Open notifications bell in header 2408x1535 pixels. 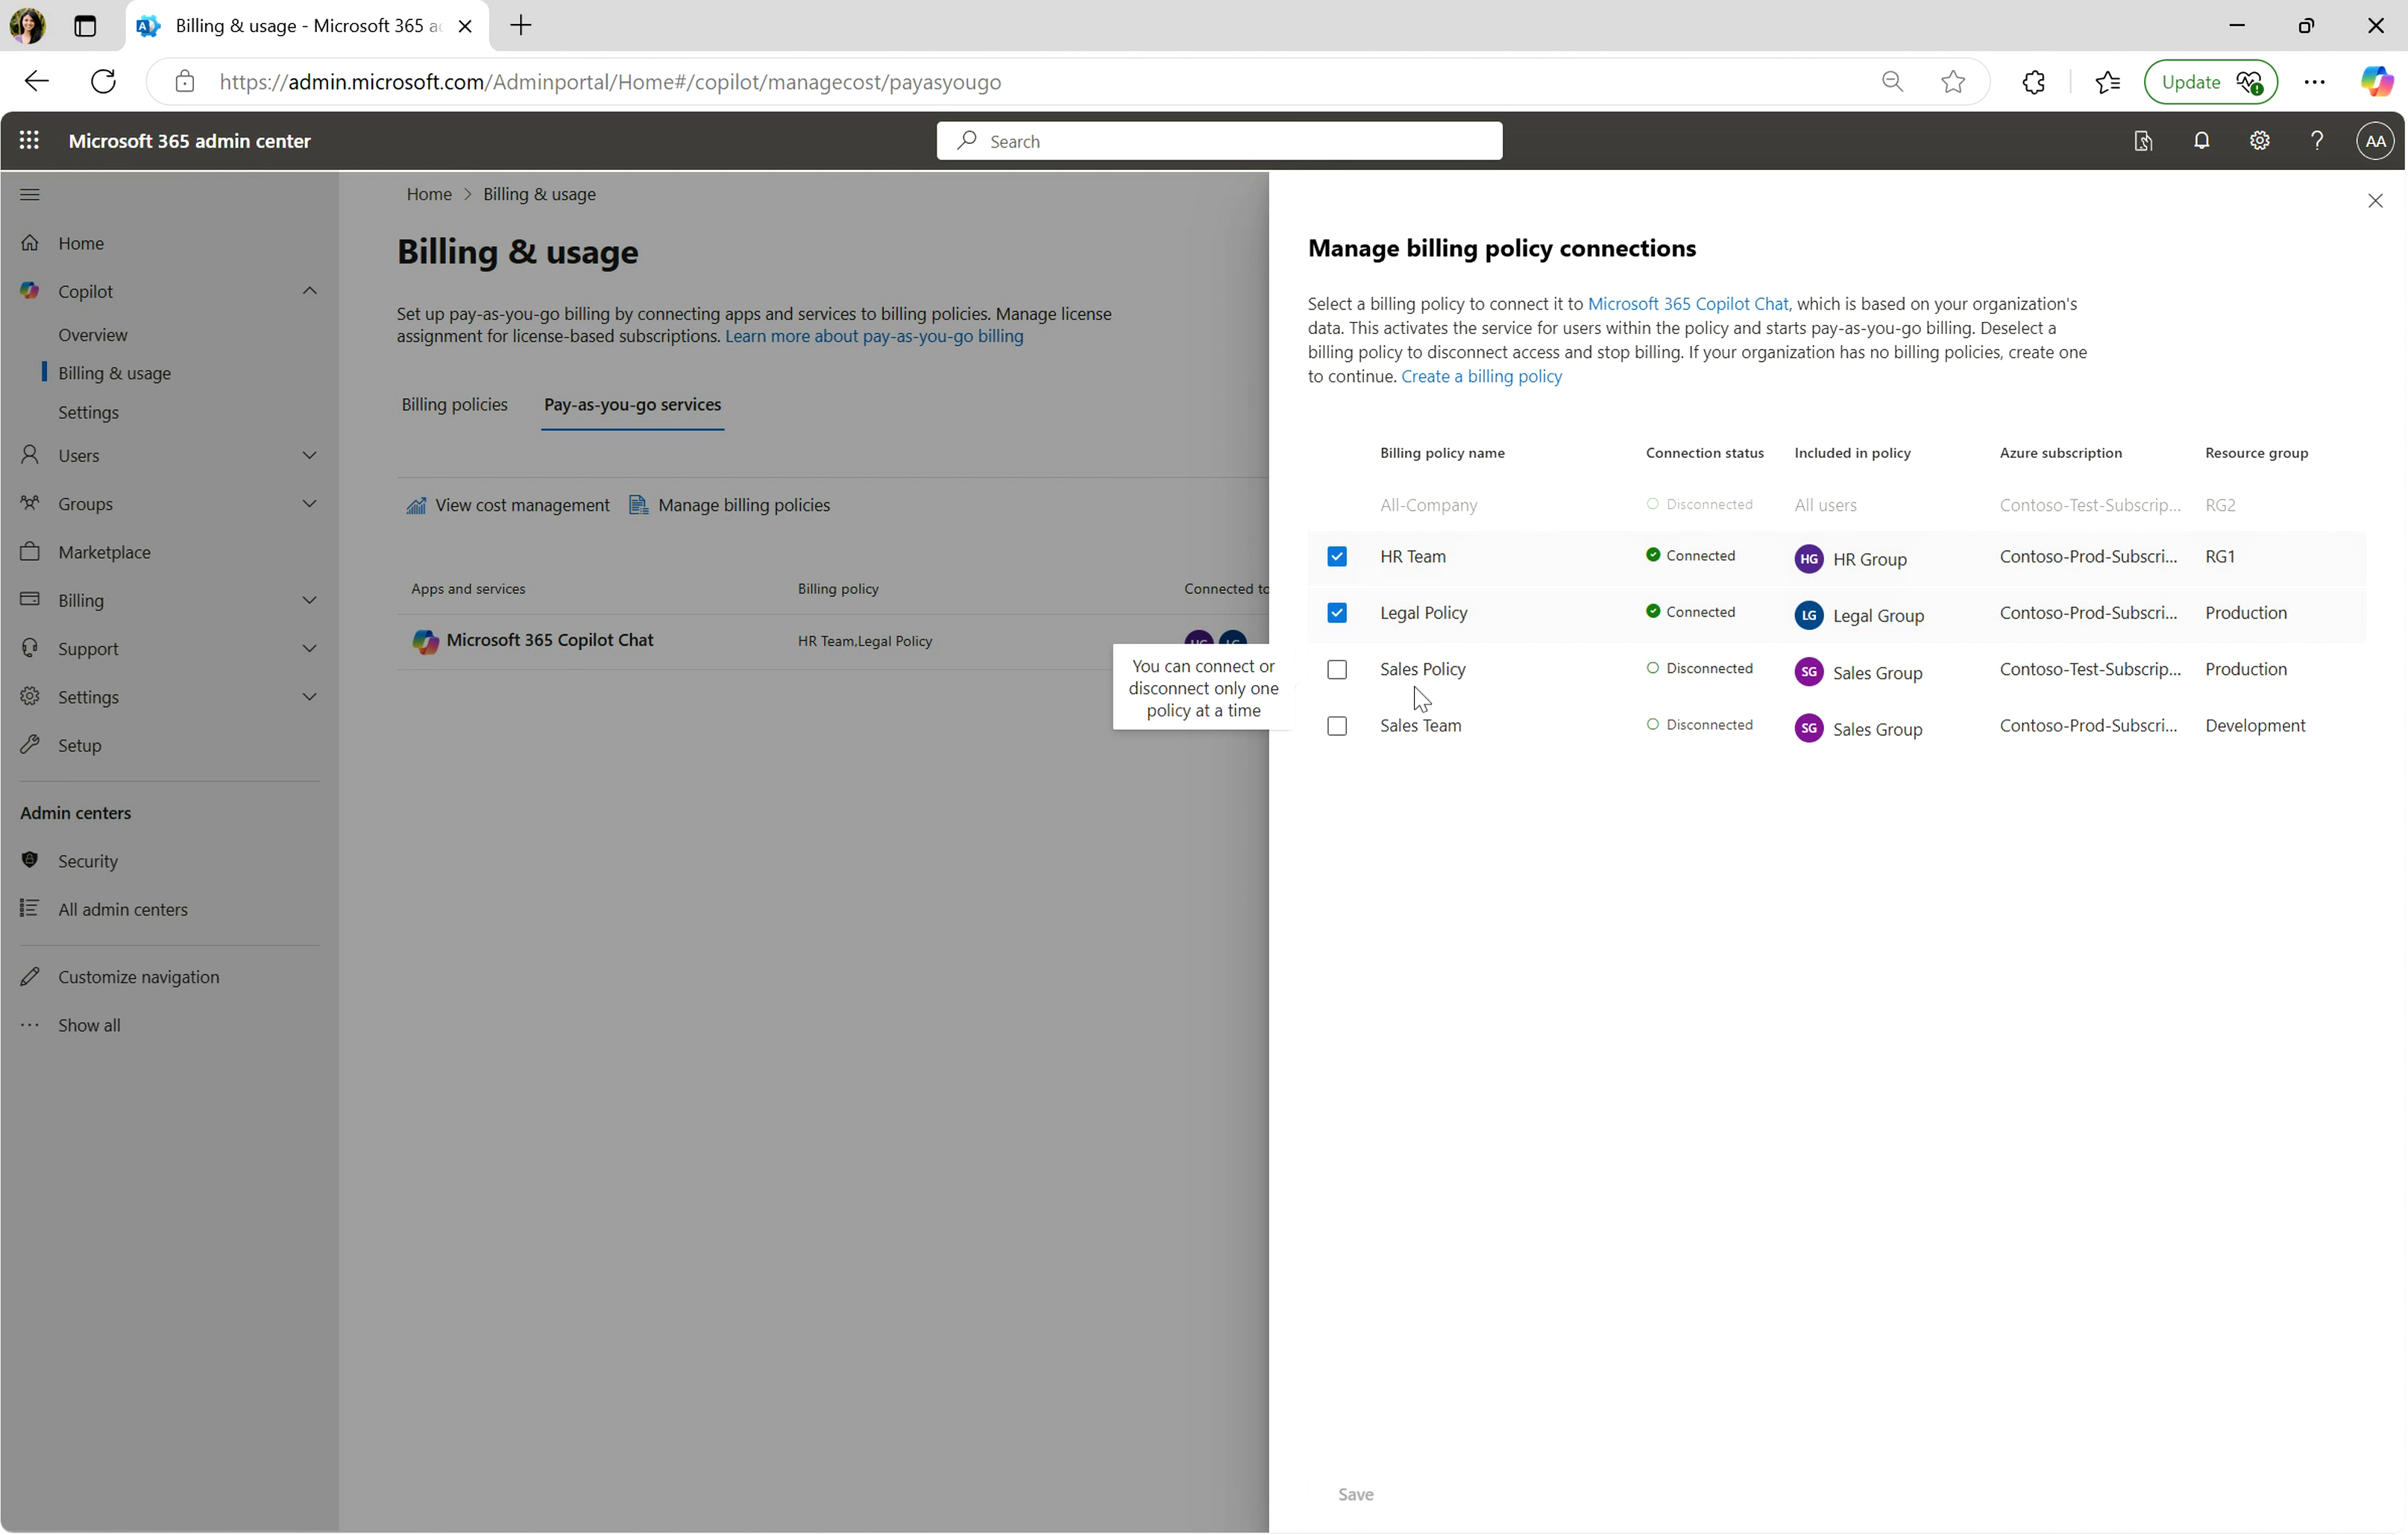pos(2201,141)
